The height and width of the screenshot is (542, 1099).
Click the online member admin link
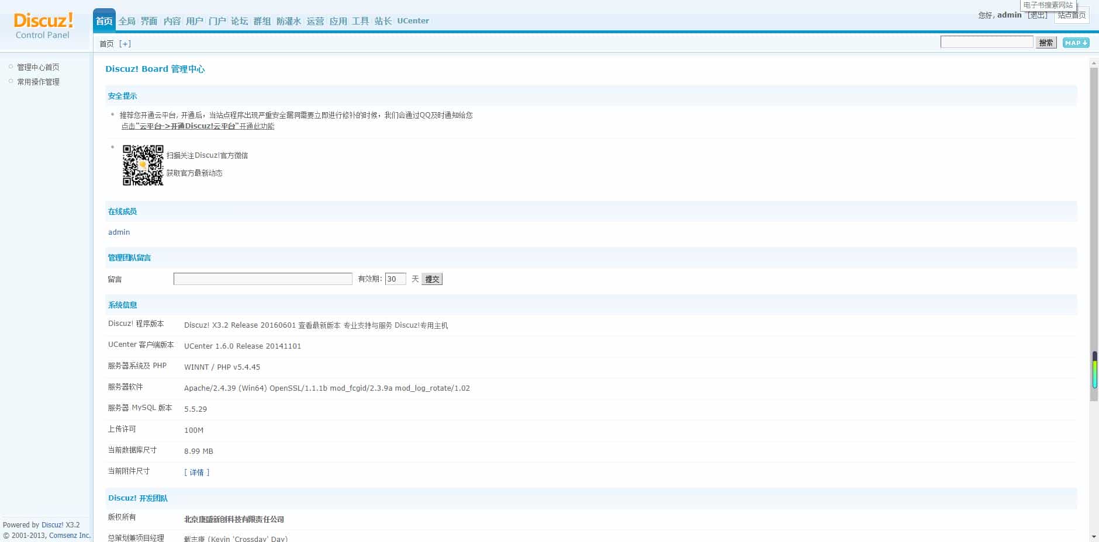[x=119, y=232]
